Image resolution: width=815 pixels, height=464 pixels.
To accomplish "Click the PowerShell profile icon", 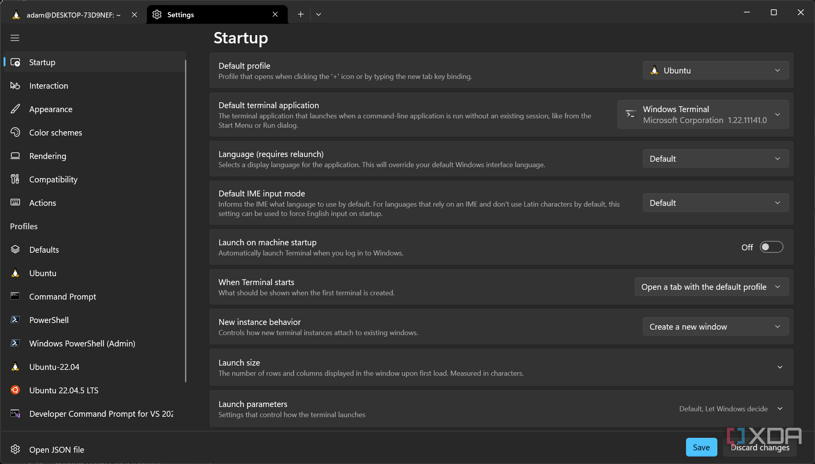I will click(15, 320).
